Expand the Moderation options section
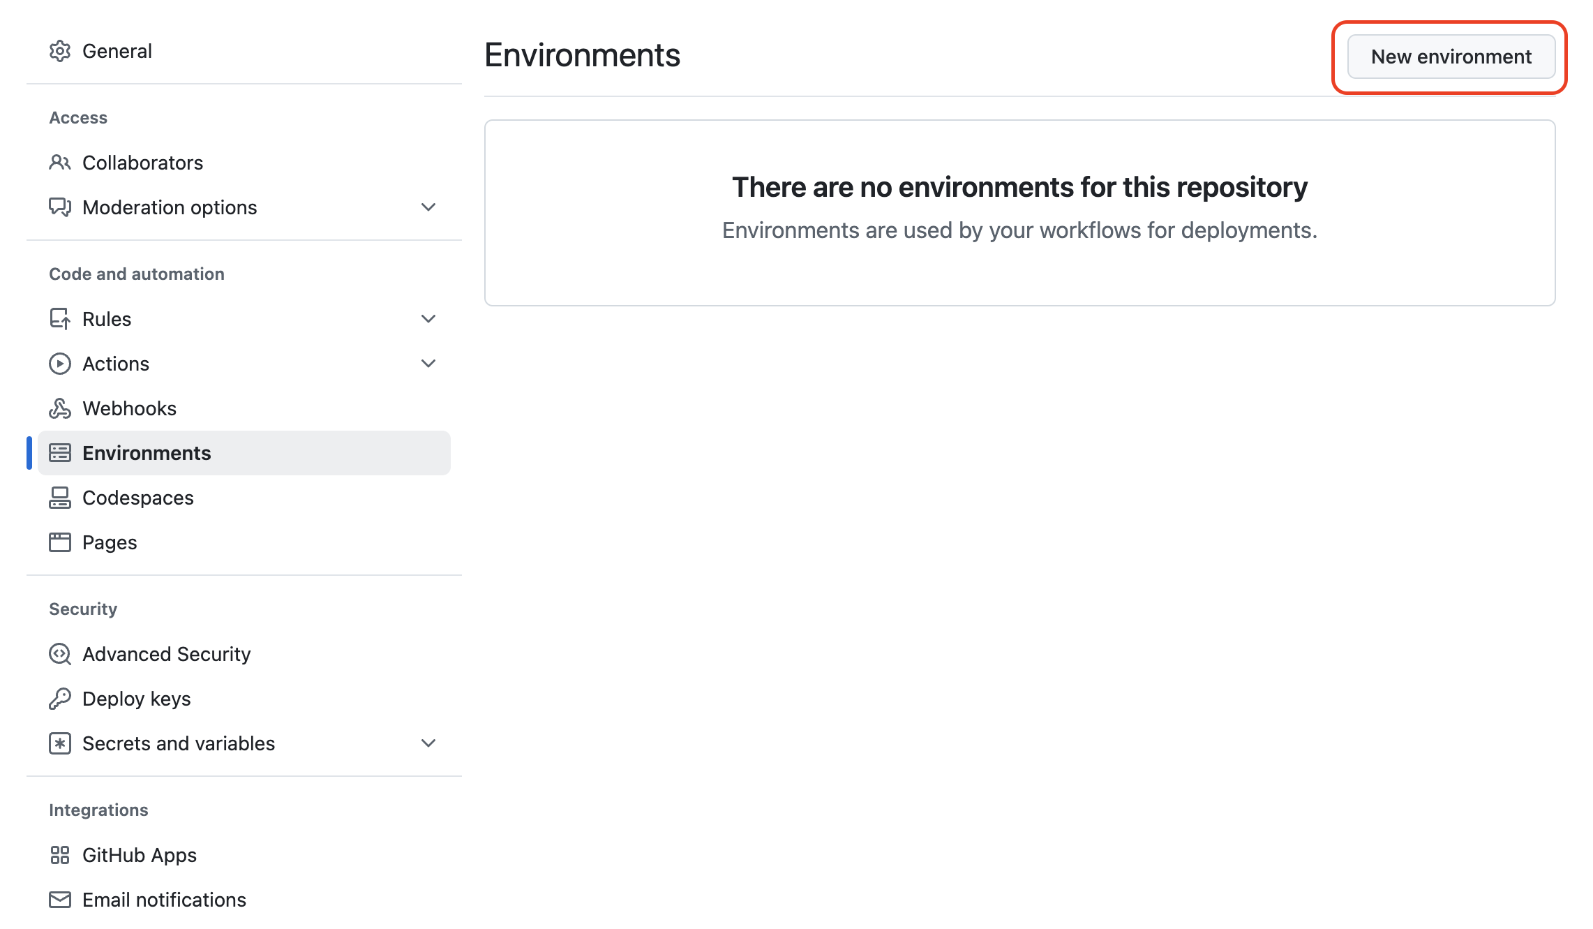The width and height of the screenshot is (1593, 929). click(x=428, y=207)
